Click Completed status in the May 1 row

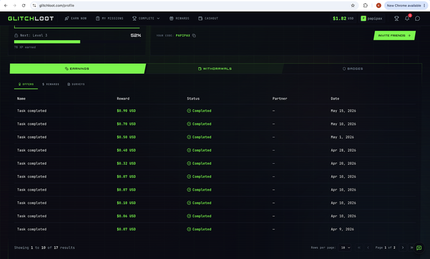pos(199,137)
